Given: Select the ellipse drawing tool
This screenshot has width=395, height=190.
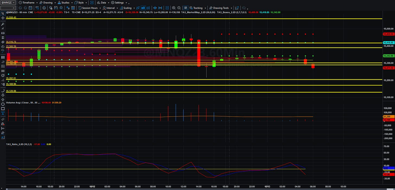Looking at the screenshot, I should (3, 104).
